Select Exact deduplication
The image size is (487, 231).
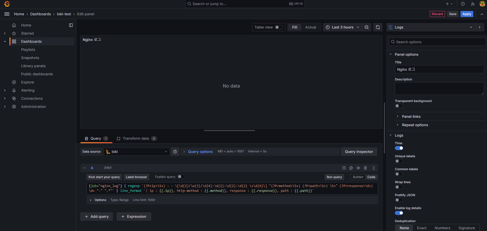[x=422, y=228]
